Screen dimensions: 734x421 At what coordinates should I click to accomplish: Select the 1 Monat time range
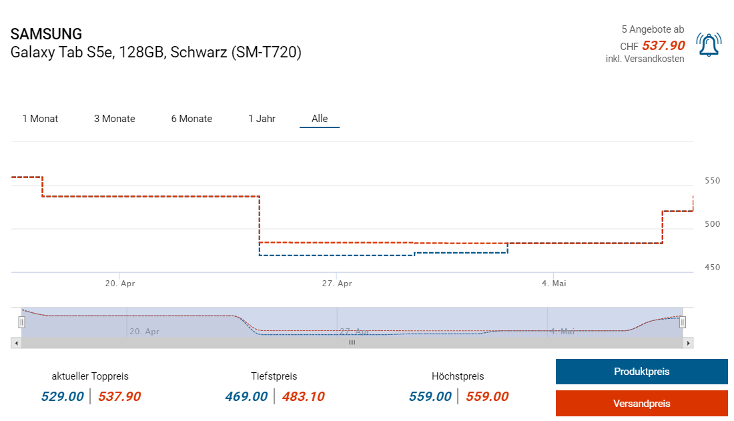40,119
